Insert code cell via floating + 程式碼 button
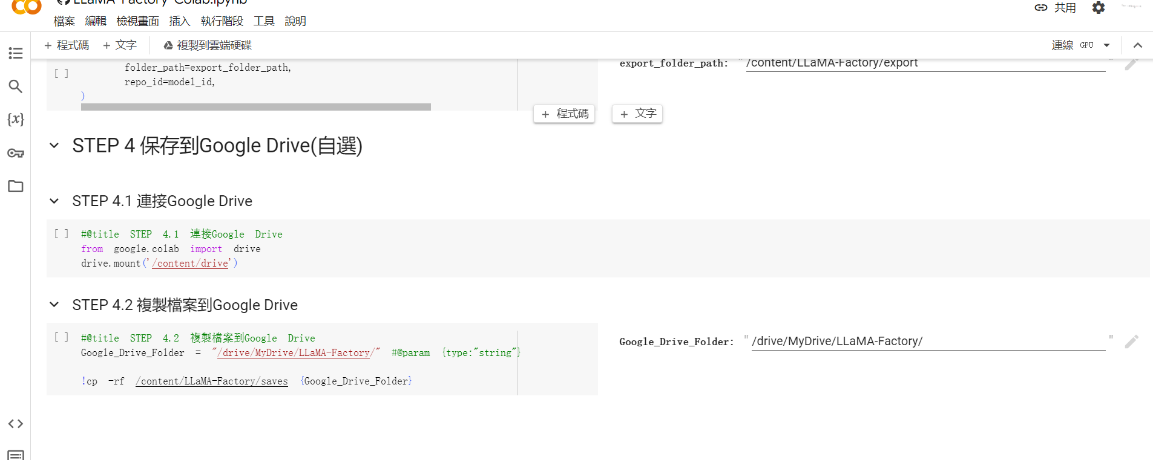The height and width of the screenshot is (460, 1153). 564,114
